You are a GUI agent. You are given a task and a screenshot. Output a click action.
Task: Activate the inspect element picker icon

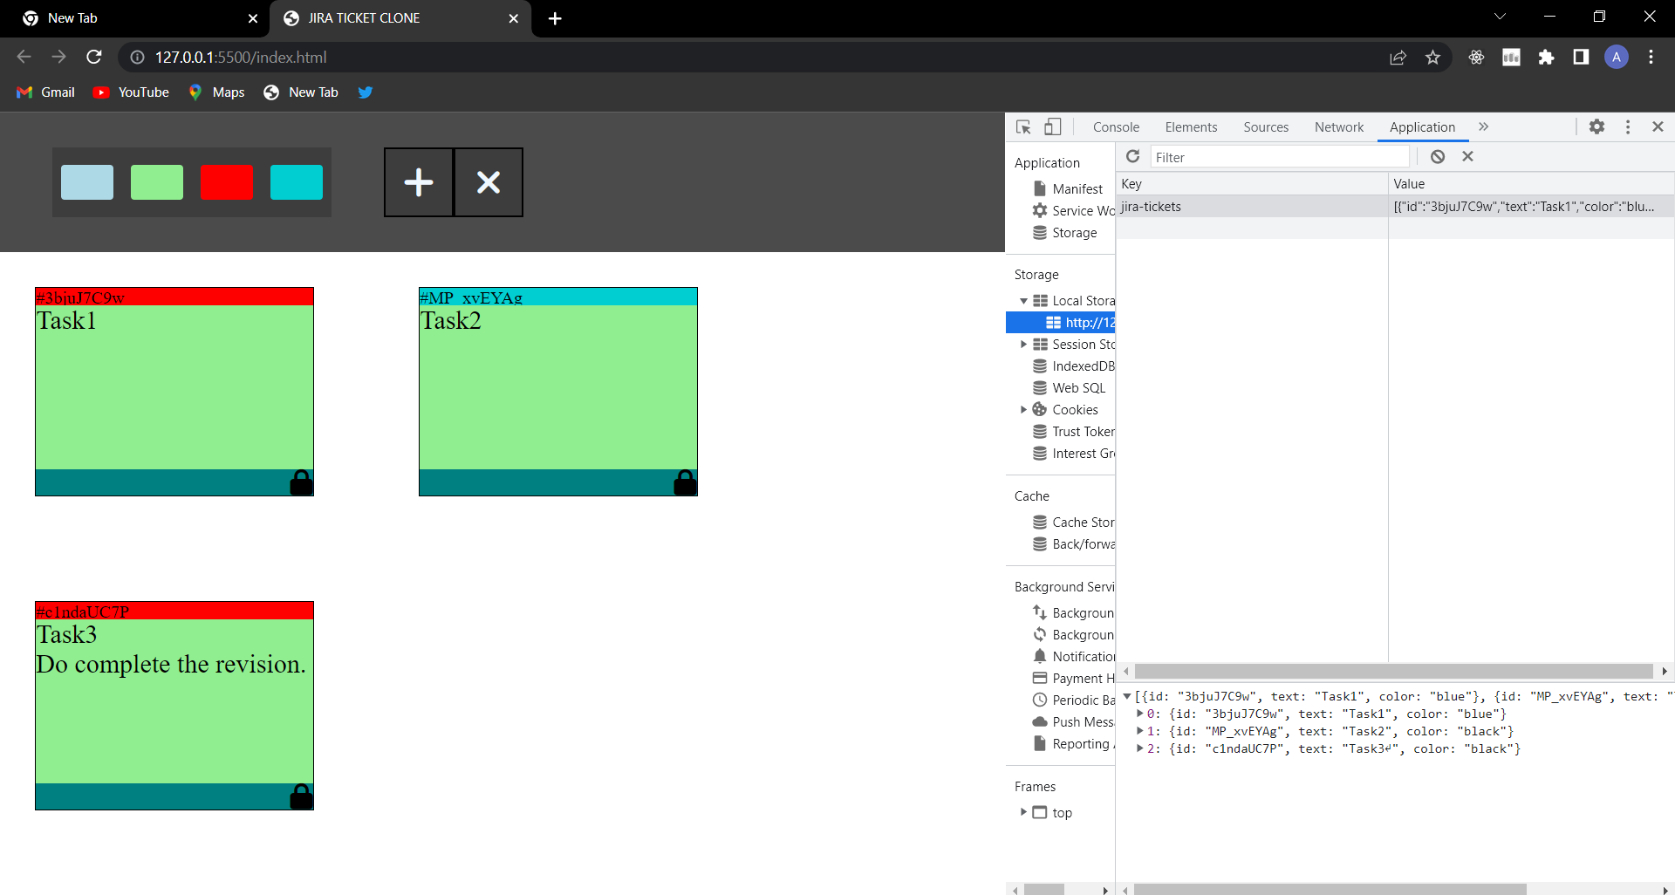click(x=1024, y=127)
